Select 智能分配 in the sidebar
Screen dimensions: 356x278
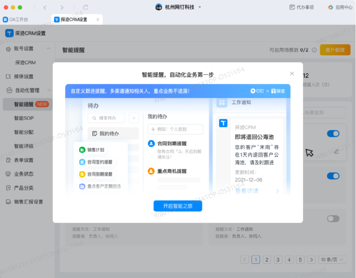tap(24, 132)
